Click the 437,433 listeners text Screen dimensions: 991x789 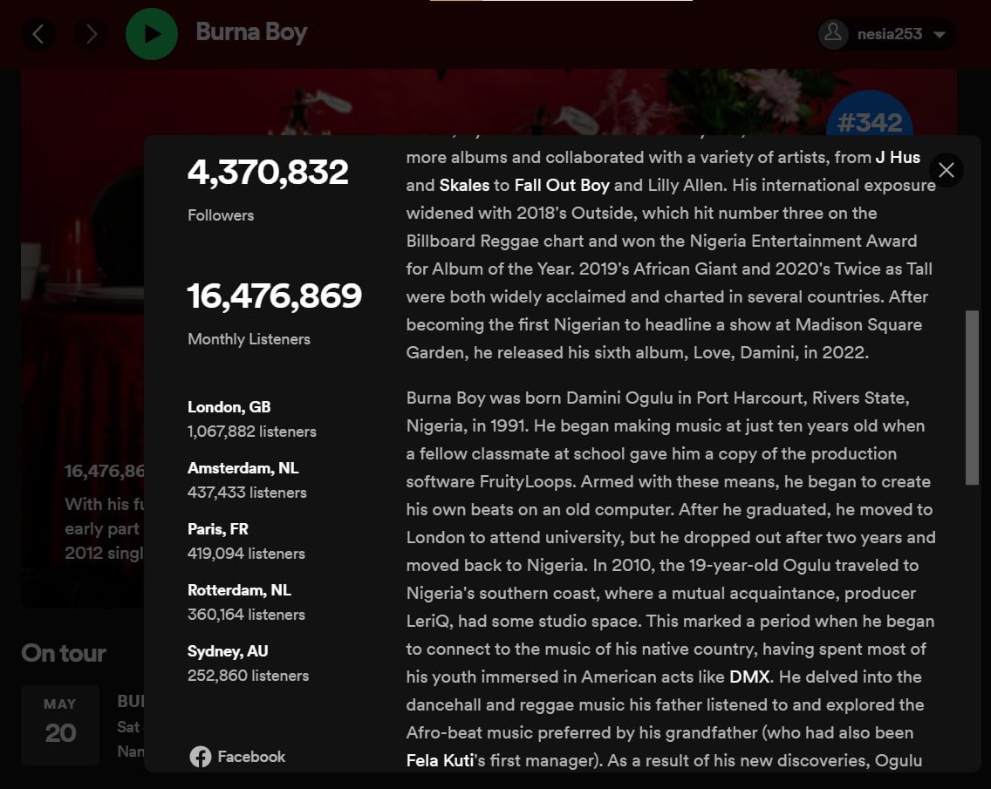pos(247,493)
